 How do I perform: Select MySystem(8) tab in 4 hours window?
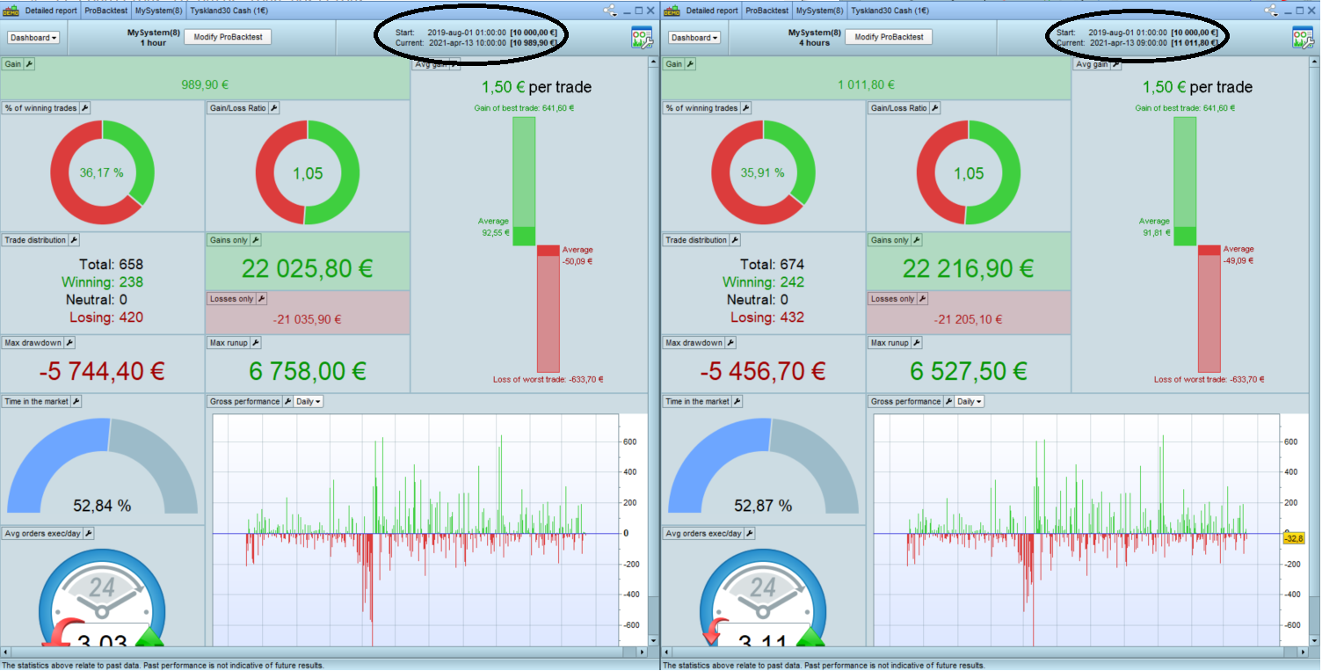coord(819,11)
